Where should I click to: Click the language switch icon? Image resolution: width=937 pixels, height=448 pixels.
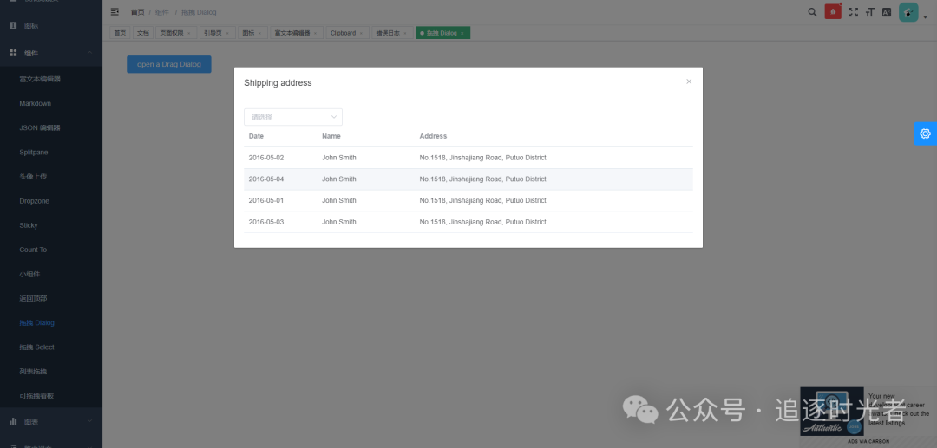click(x=887, y=12)
